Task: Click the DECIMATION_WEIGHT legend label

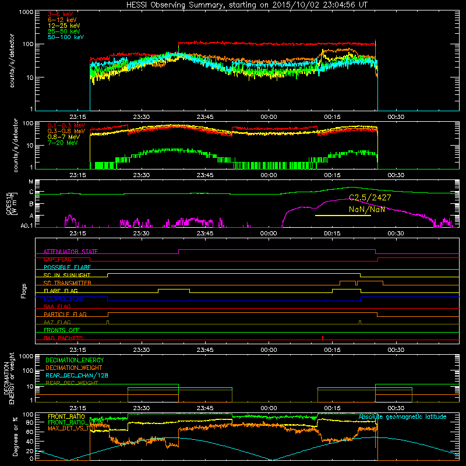Action: coord(74,368)
